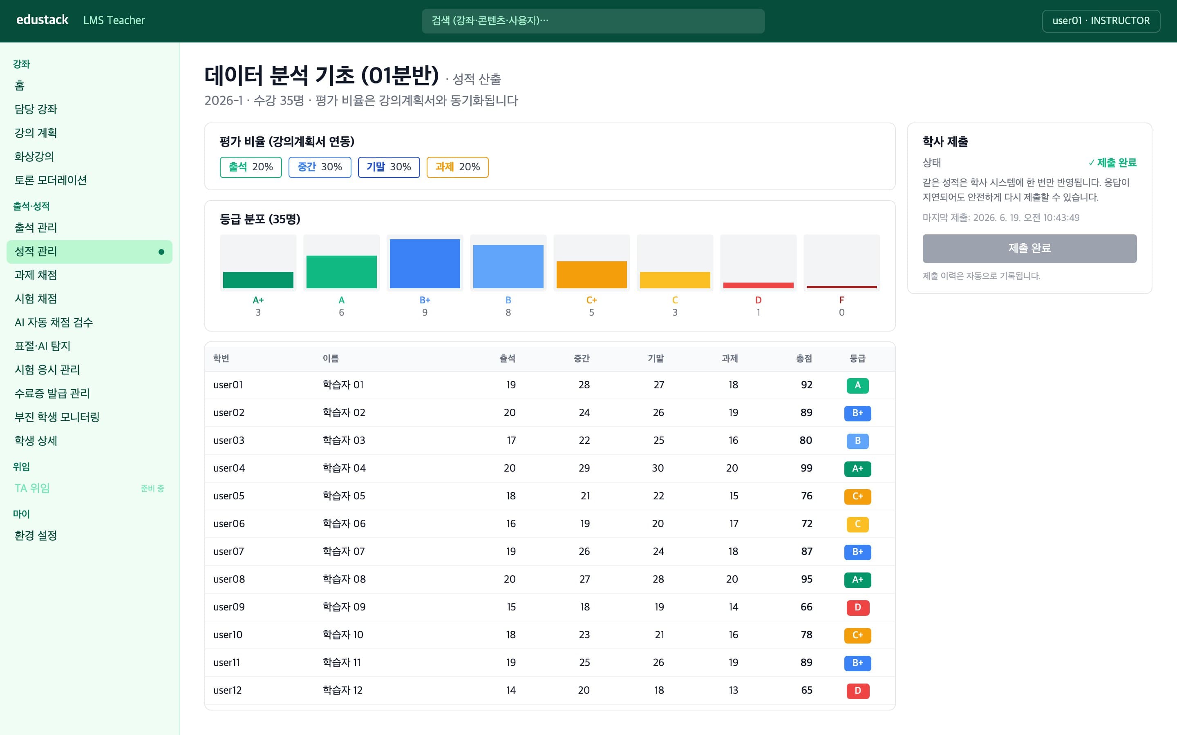This screenshot has width=1177, height=735.
Task: Click the C grade distribution bar
Action: pyautogui.click(x=675, y=280)
